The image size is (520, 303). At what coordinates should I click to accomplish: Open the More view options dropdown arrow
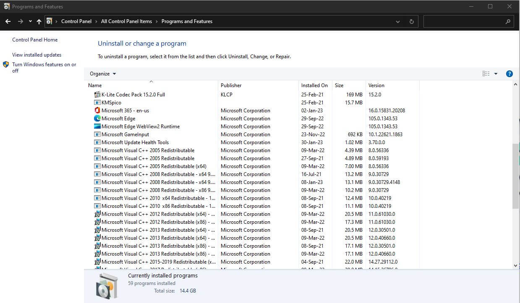coord(496,74)
